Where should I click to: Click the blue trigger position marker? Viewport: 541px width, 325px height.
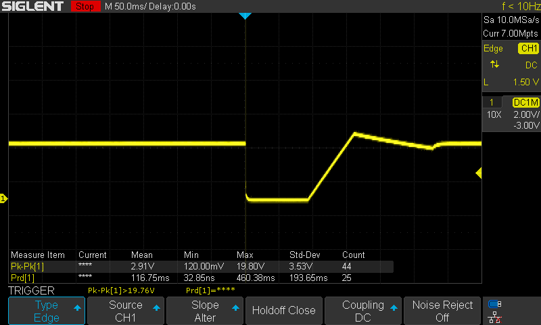245,16
